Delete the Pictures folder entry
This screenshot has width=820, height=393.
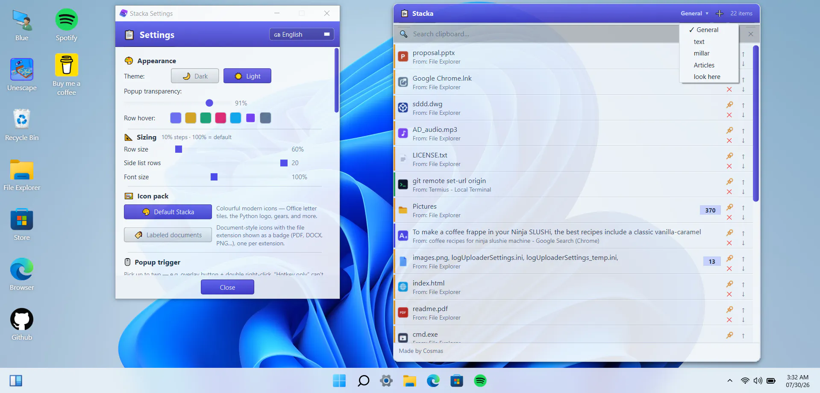729,218
